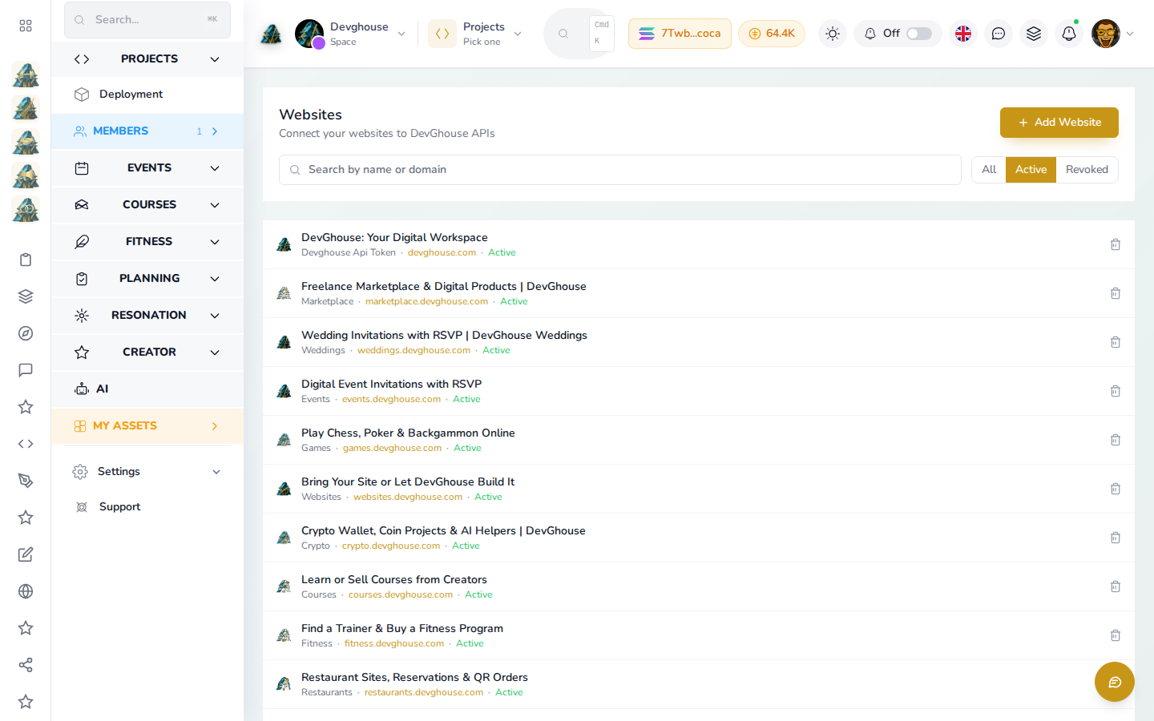The image size is (1154, 721).
Task: Show All websites filter tab
Action: coord(989,170)
